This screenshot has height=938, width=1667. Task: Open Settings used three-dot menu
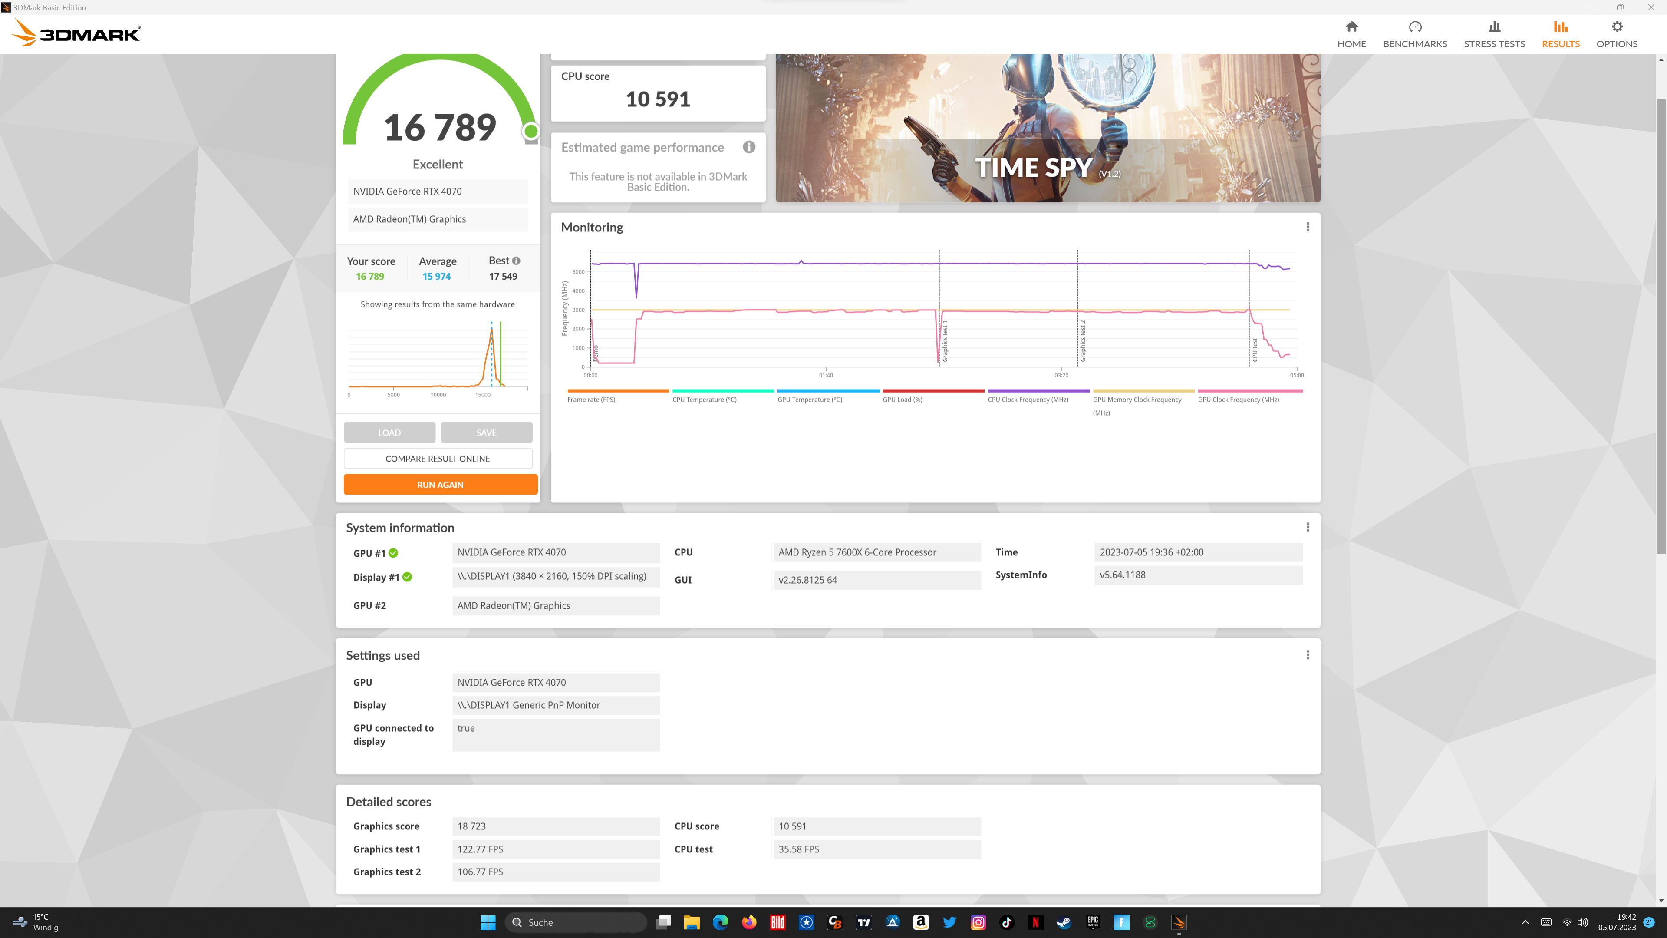pos(1307,654)
